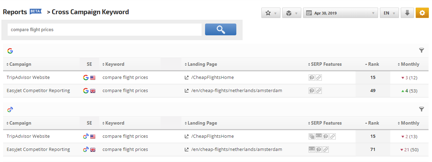
Task: Open the cube package dropdown
Action: 292,13
